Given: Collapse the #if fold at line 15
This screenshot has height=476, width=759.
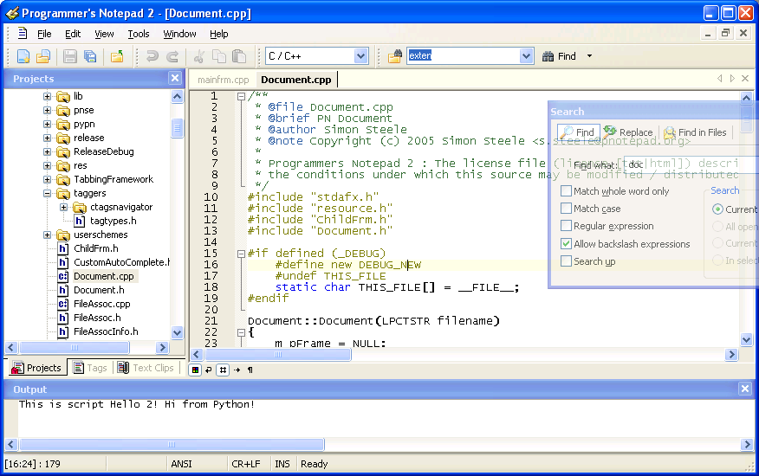Looking at the screenshot, I should [x=241, y=253].
